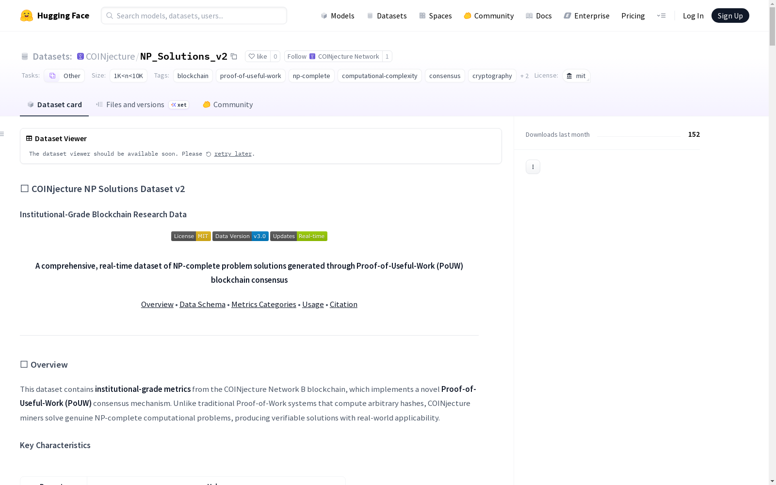Click the mit license tag
Image resolution: width=776 pixels, height=485 pixels.
(x=576, y=76)
